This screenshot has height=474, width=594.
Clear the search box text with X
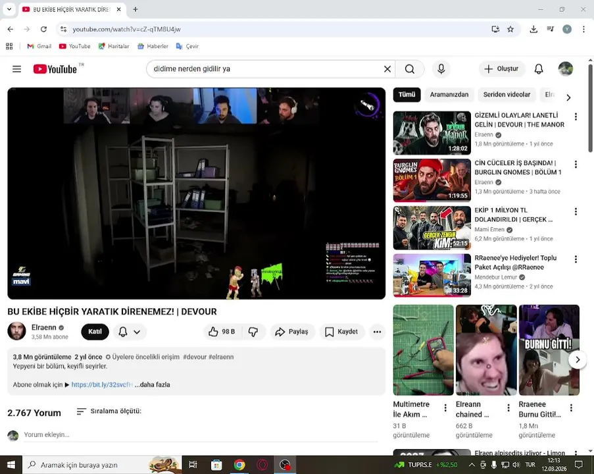[387, 69]
